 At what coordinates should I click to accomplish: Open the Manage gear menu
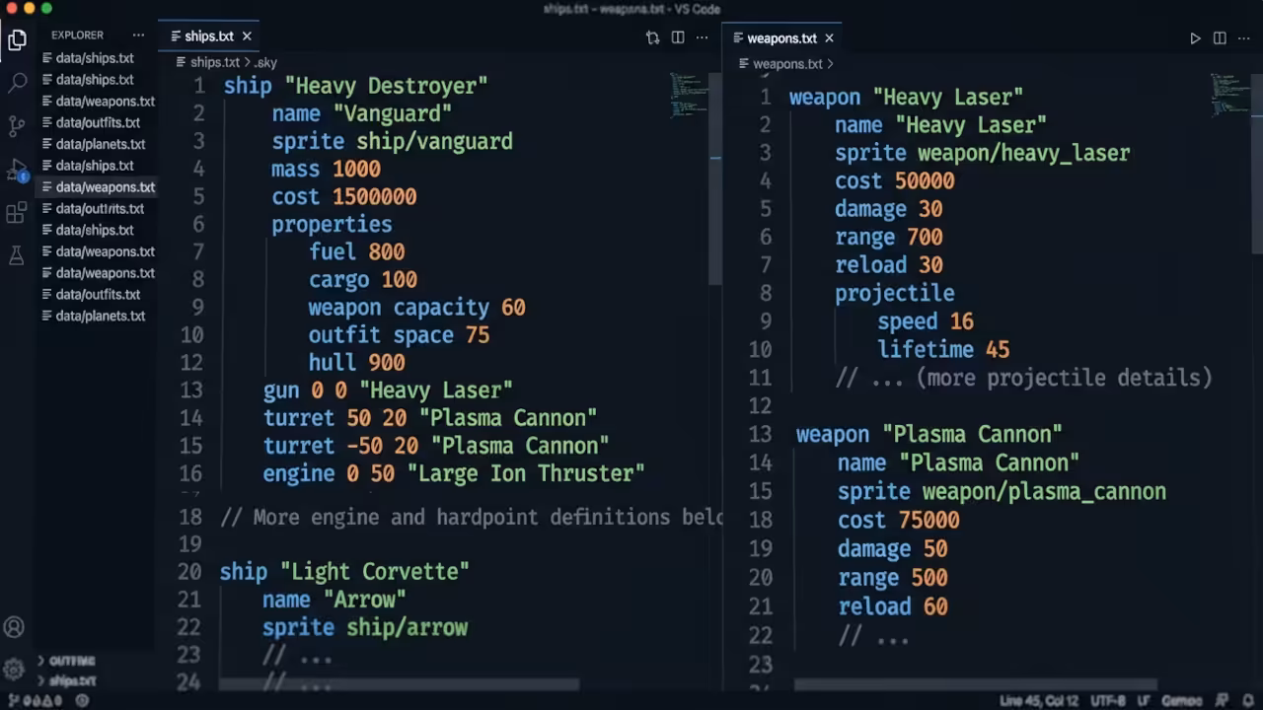tap(14, 670)
